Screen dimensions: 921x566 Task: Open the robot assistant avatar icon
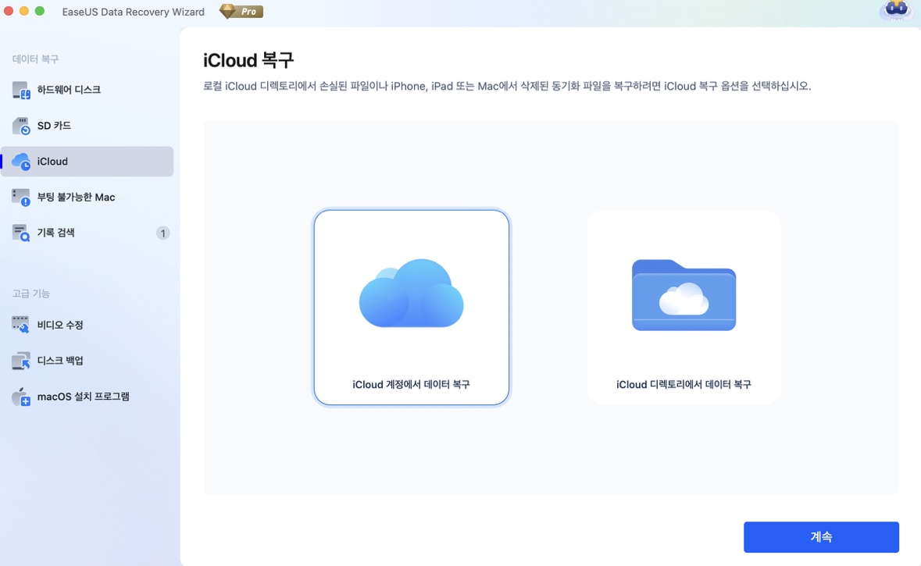point(896,11)
